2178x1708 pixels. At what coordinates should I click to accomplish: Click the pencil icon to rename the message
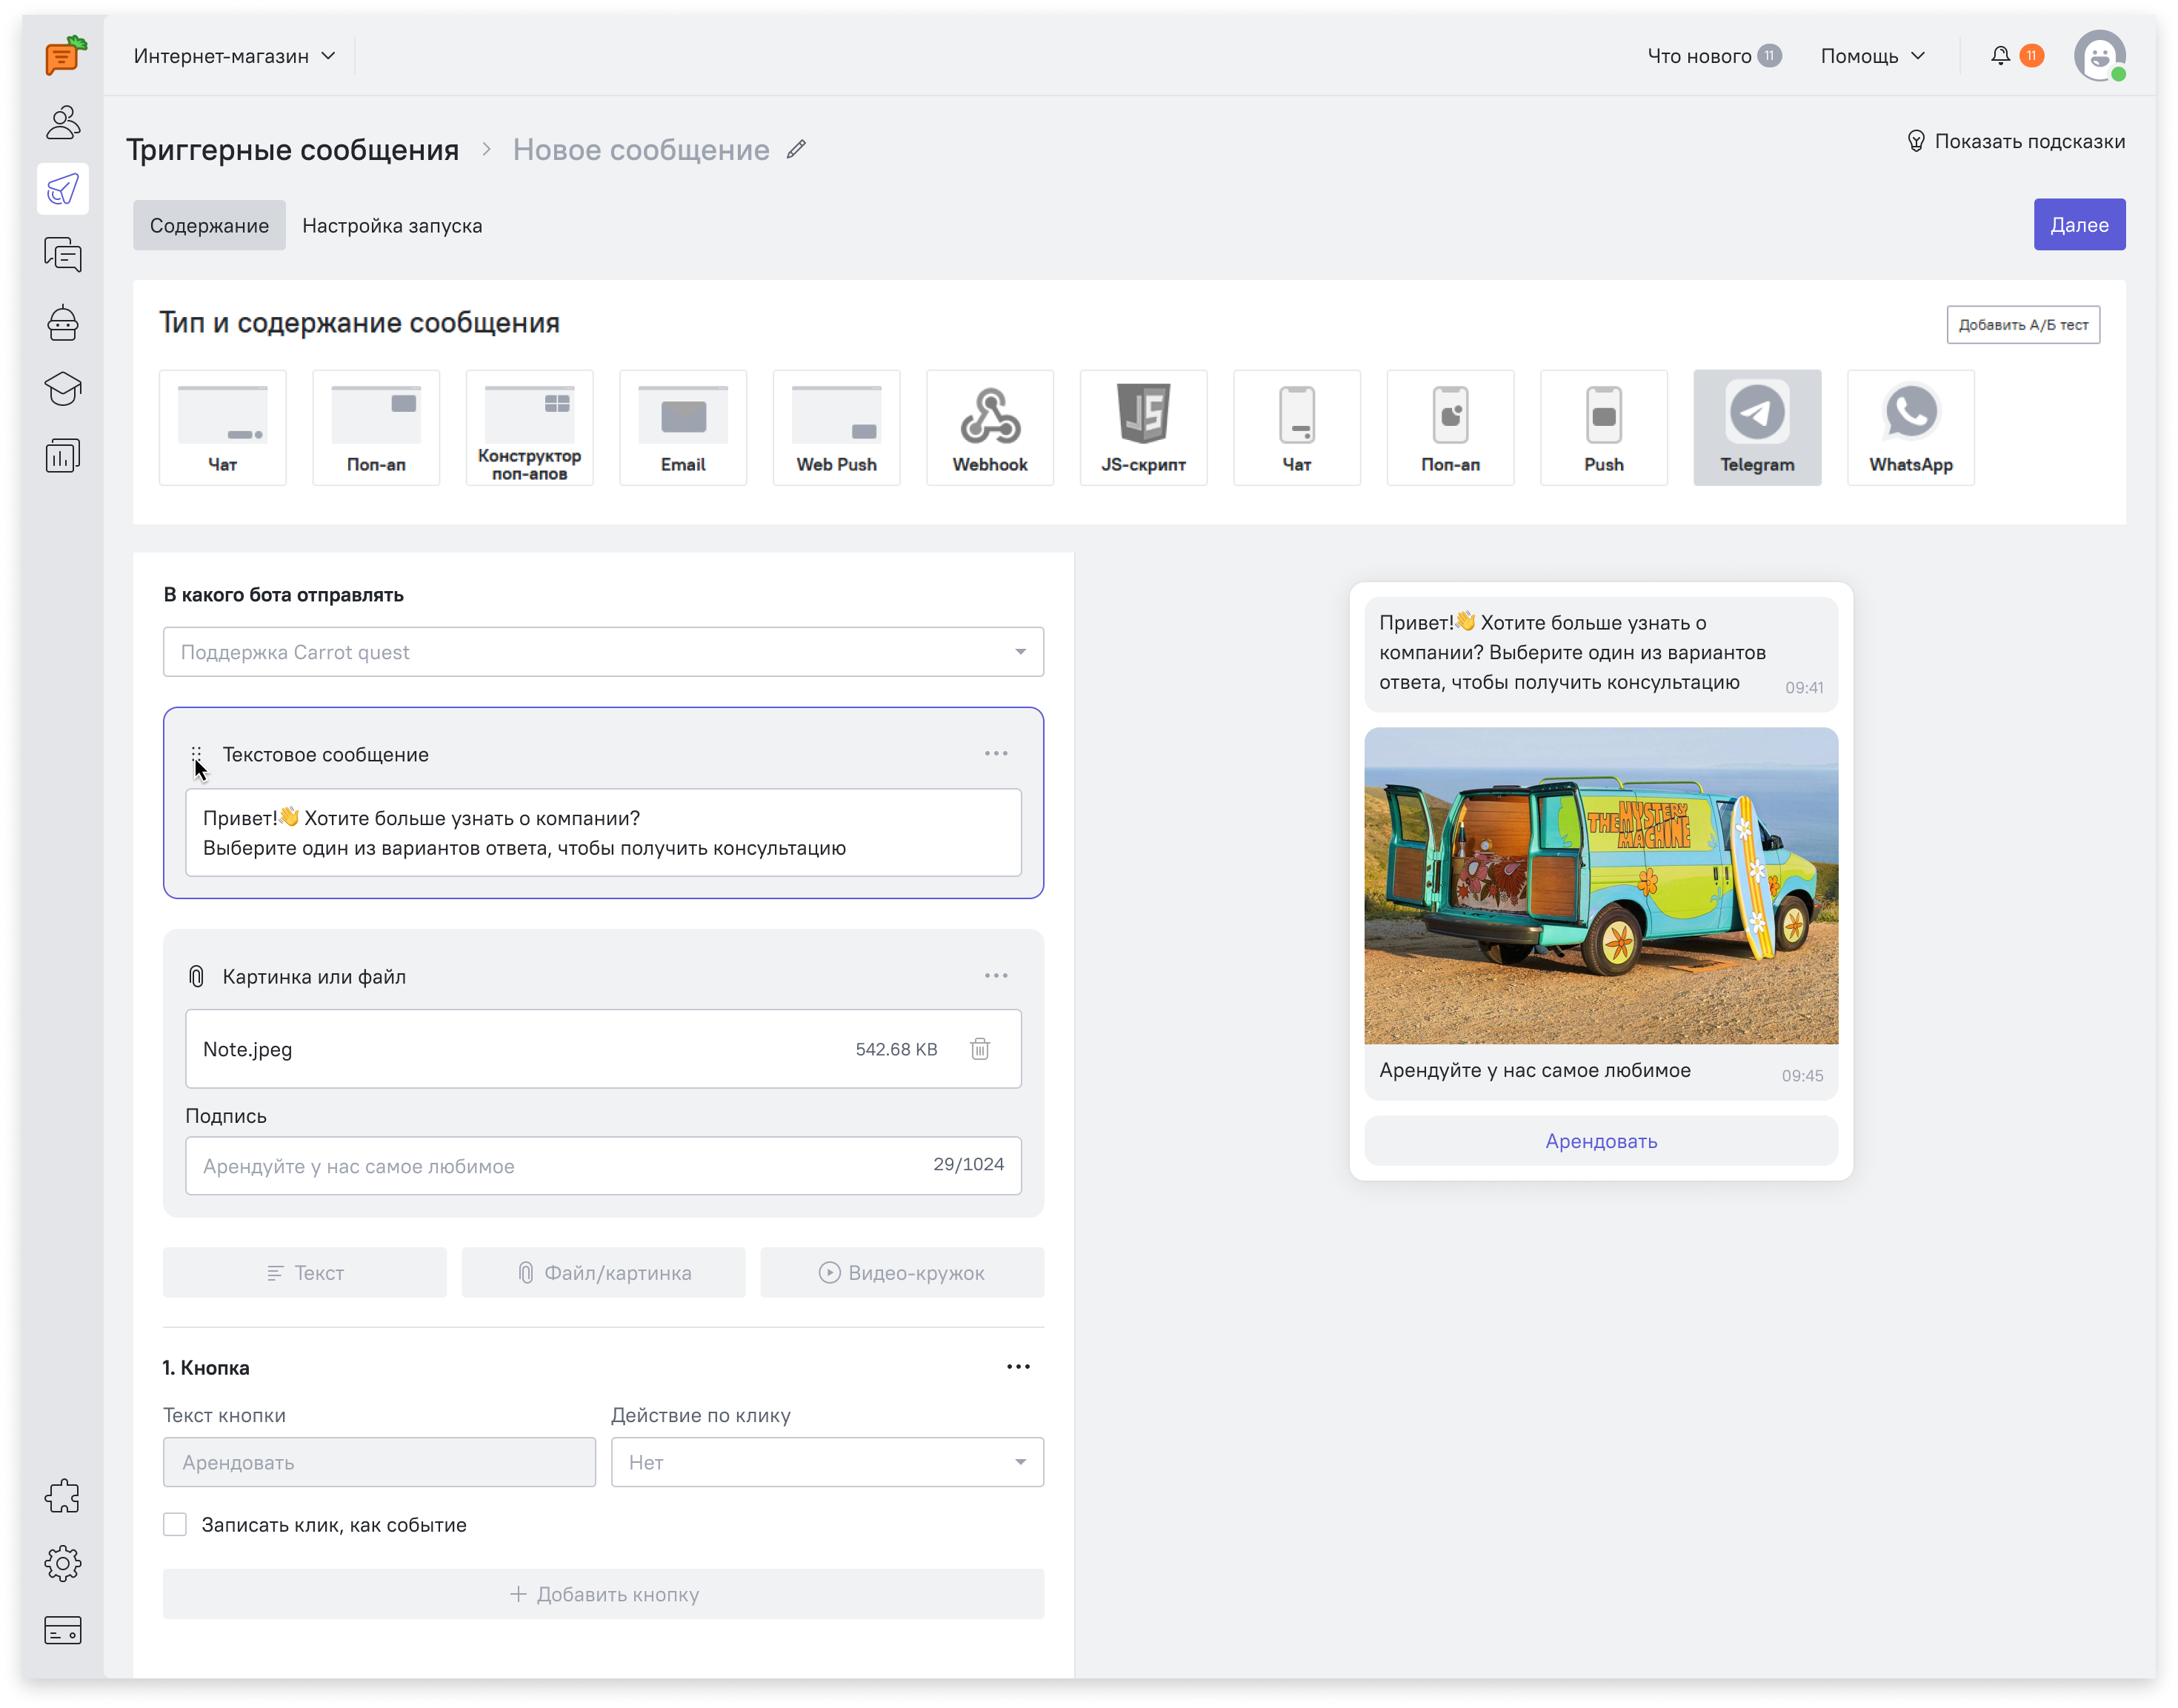click(796, 150)
